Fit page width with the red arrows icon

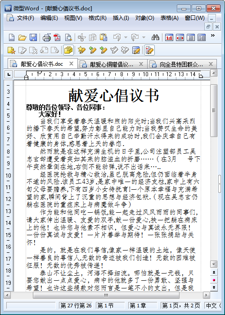tap(180, 37)
